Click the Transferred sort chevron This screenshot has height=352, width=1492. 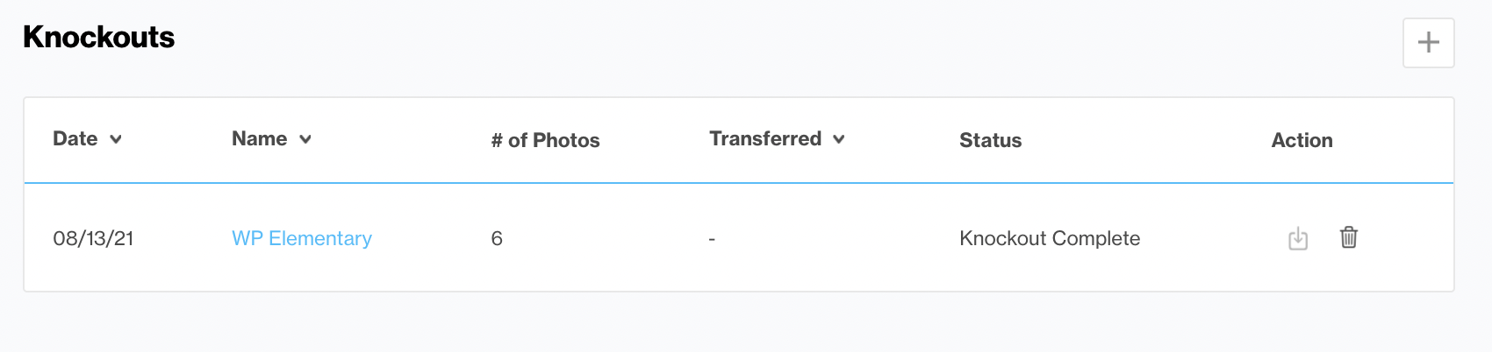pos(838,139)
